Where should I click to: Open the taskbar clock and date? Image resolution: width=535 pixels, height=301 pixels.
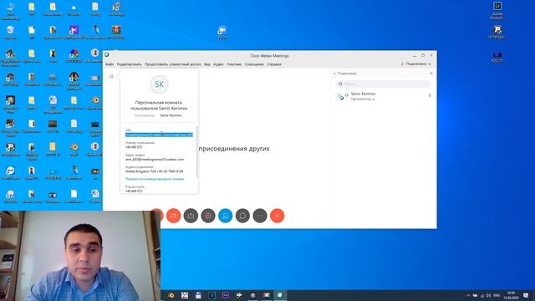click(x=511, y=295)
